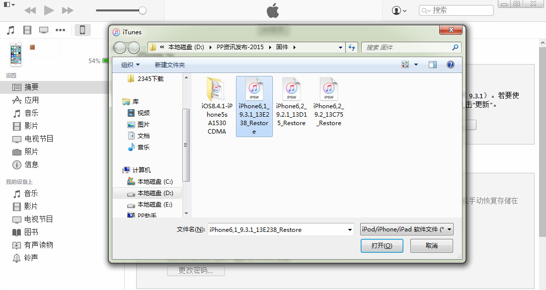Image resolution: width=546 pixels, height=290 pixels.
Task: Click the iTunes search field
Action: click(456, 10)
